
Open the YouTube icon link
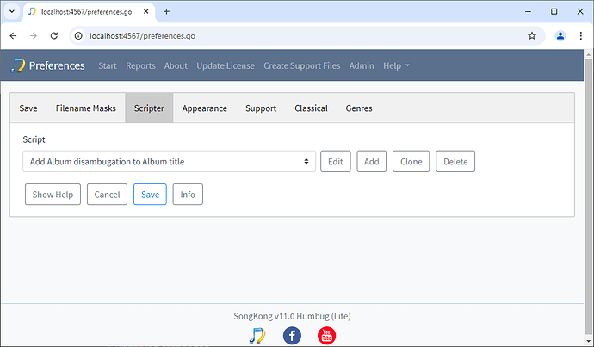(x=327, y=335)
